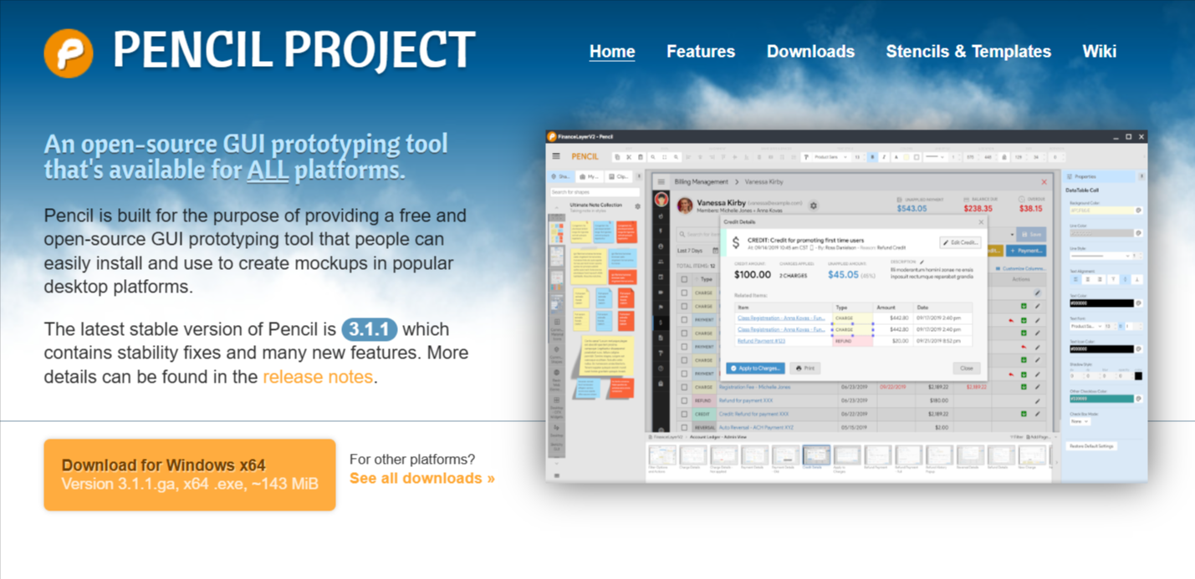This screenshot has width=1195, height=579.
Task: Click Add Page in the page strip
Action: pyautogui.click(x=1038, y=437)
